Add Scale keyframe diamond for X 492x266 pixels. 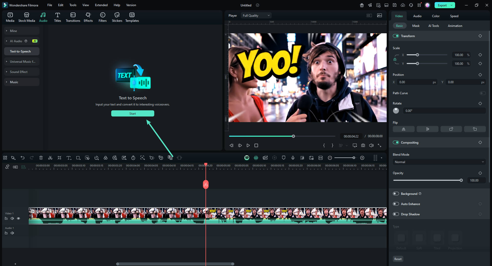click(x=480, y=55)
